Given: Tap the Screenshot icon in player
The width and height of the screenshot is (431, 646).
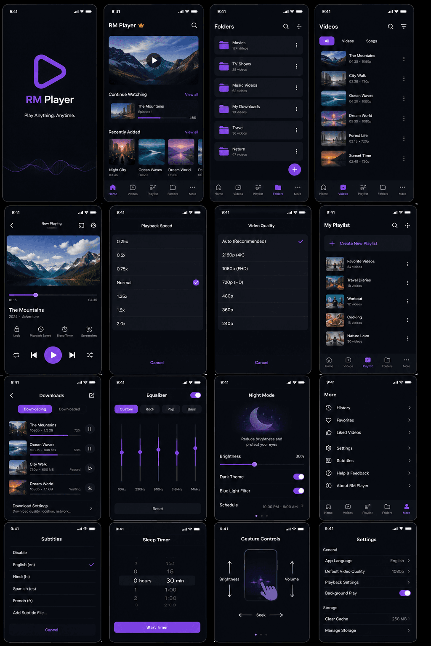Looking at the screenshot, I should (x=89, y=329).
